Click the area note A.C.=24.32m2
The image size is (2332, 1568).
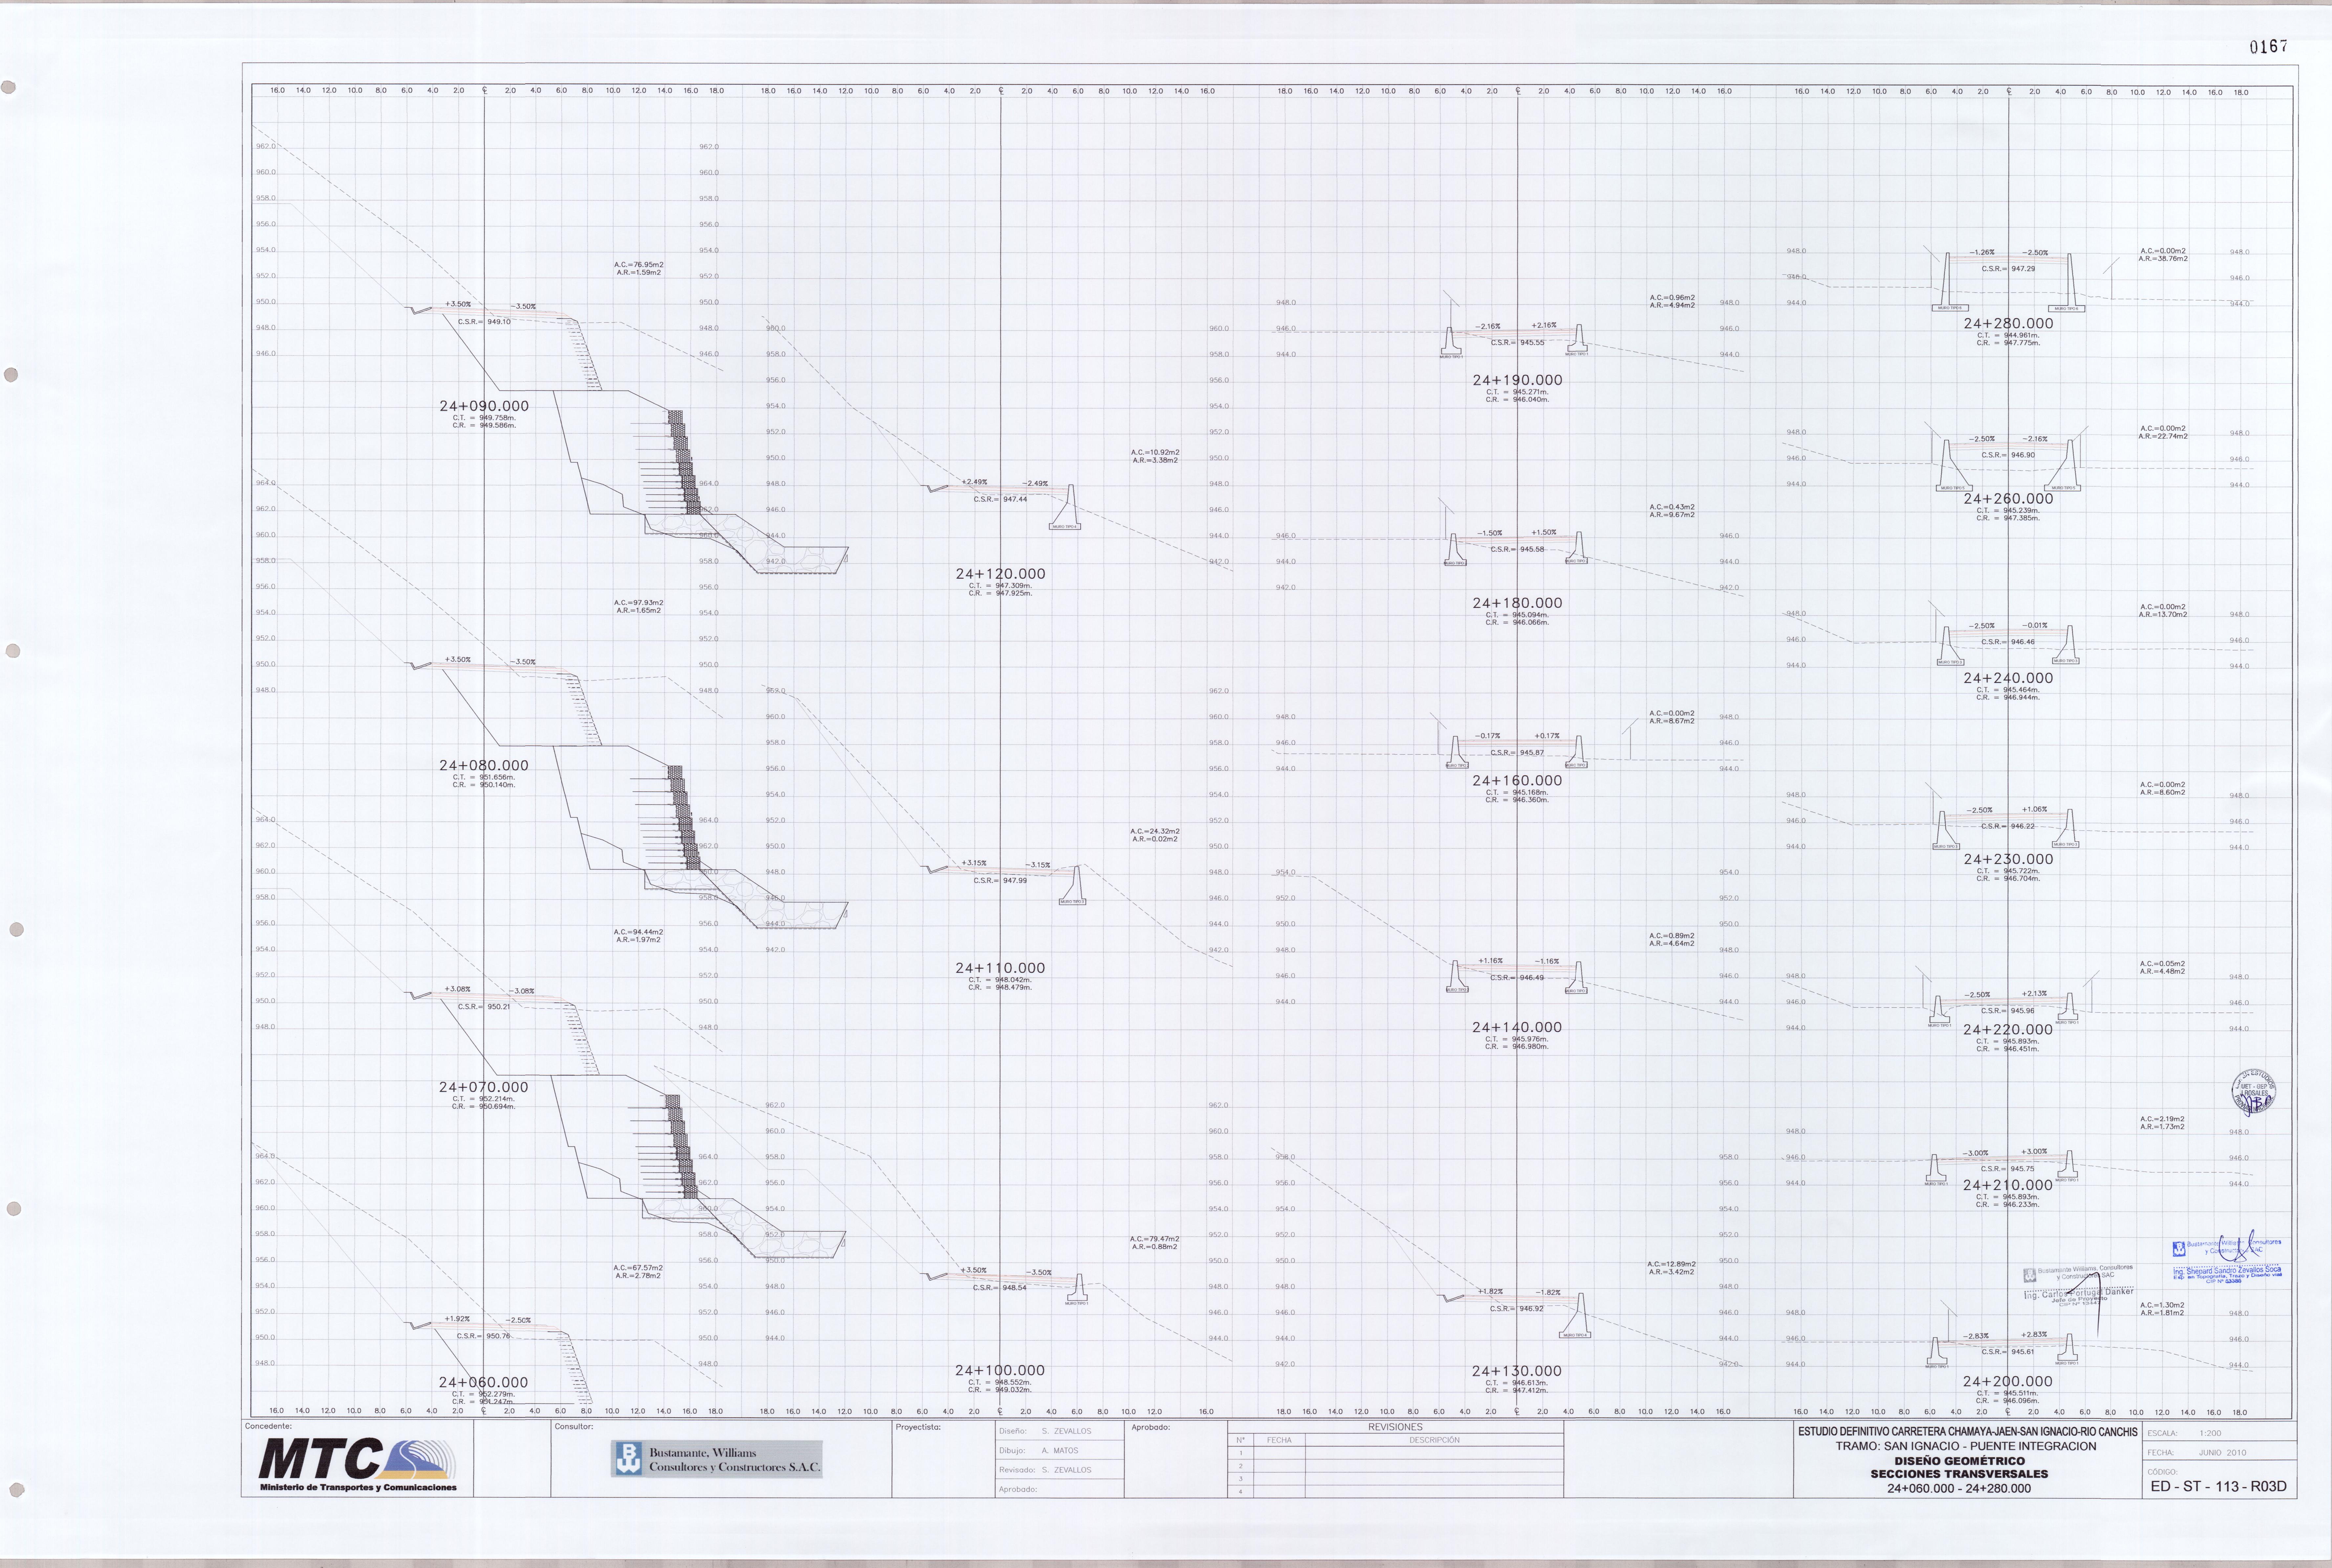click(x=1155, y=832)
